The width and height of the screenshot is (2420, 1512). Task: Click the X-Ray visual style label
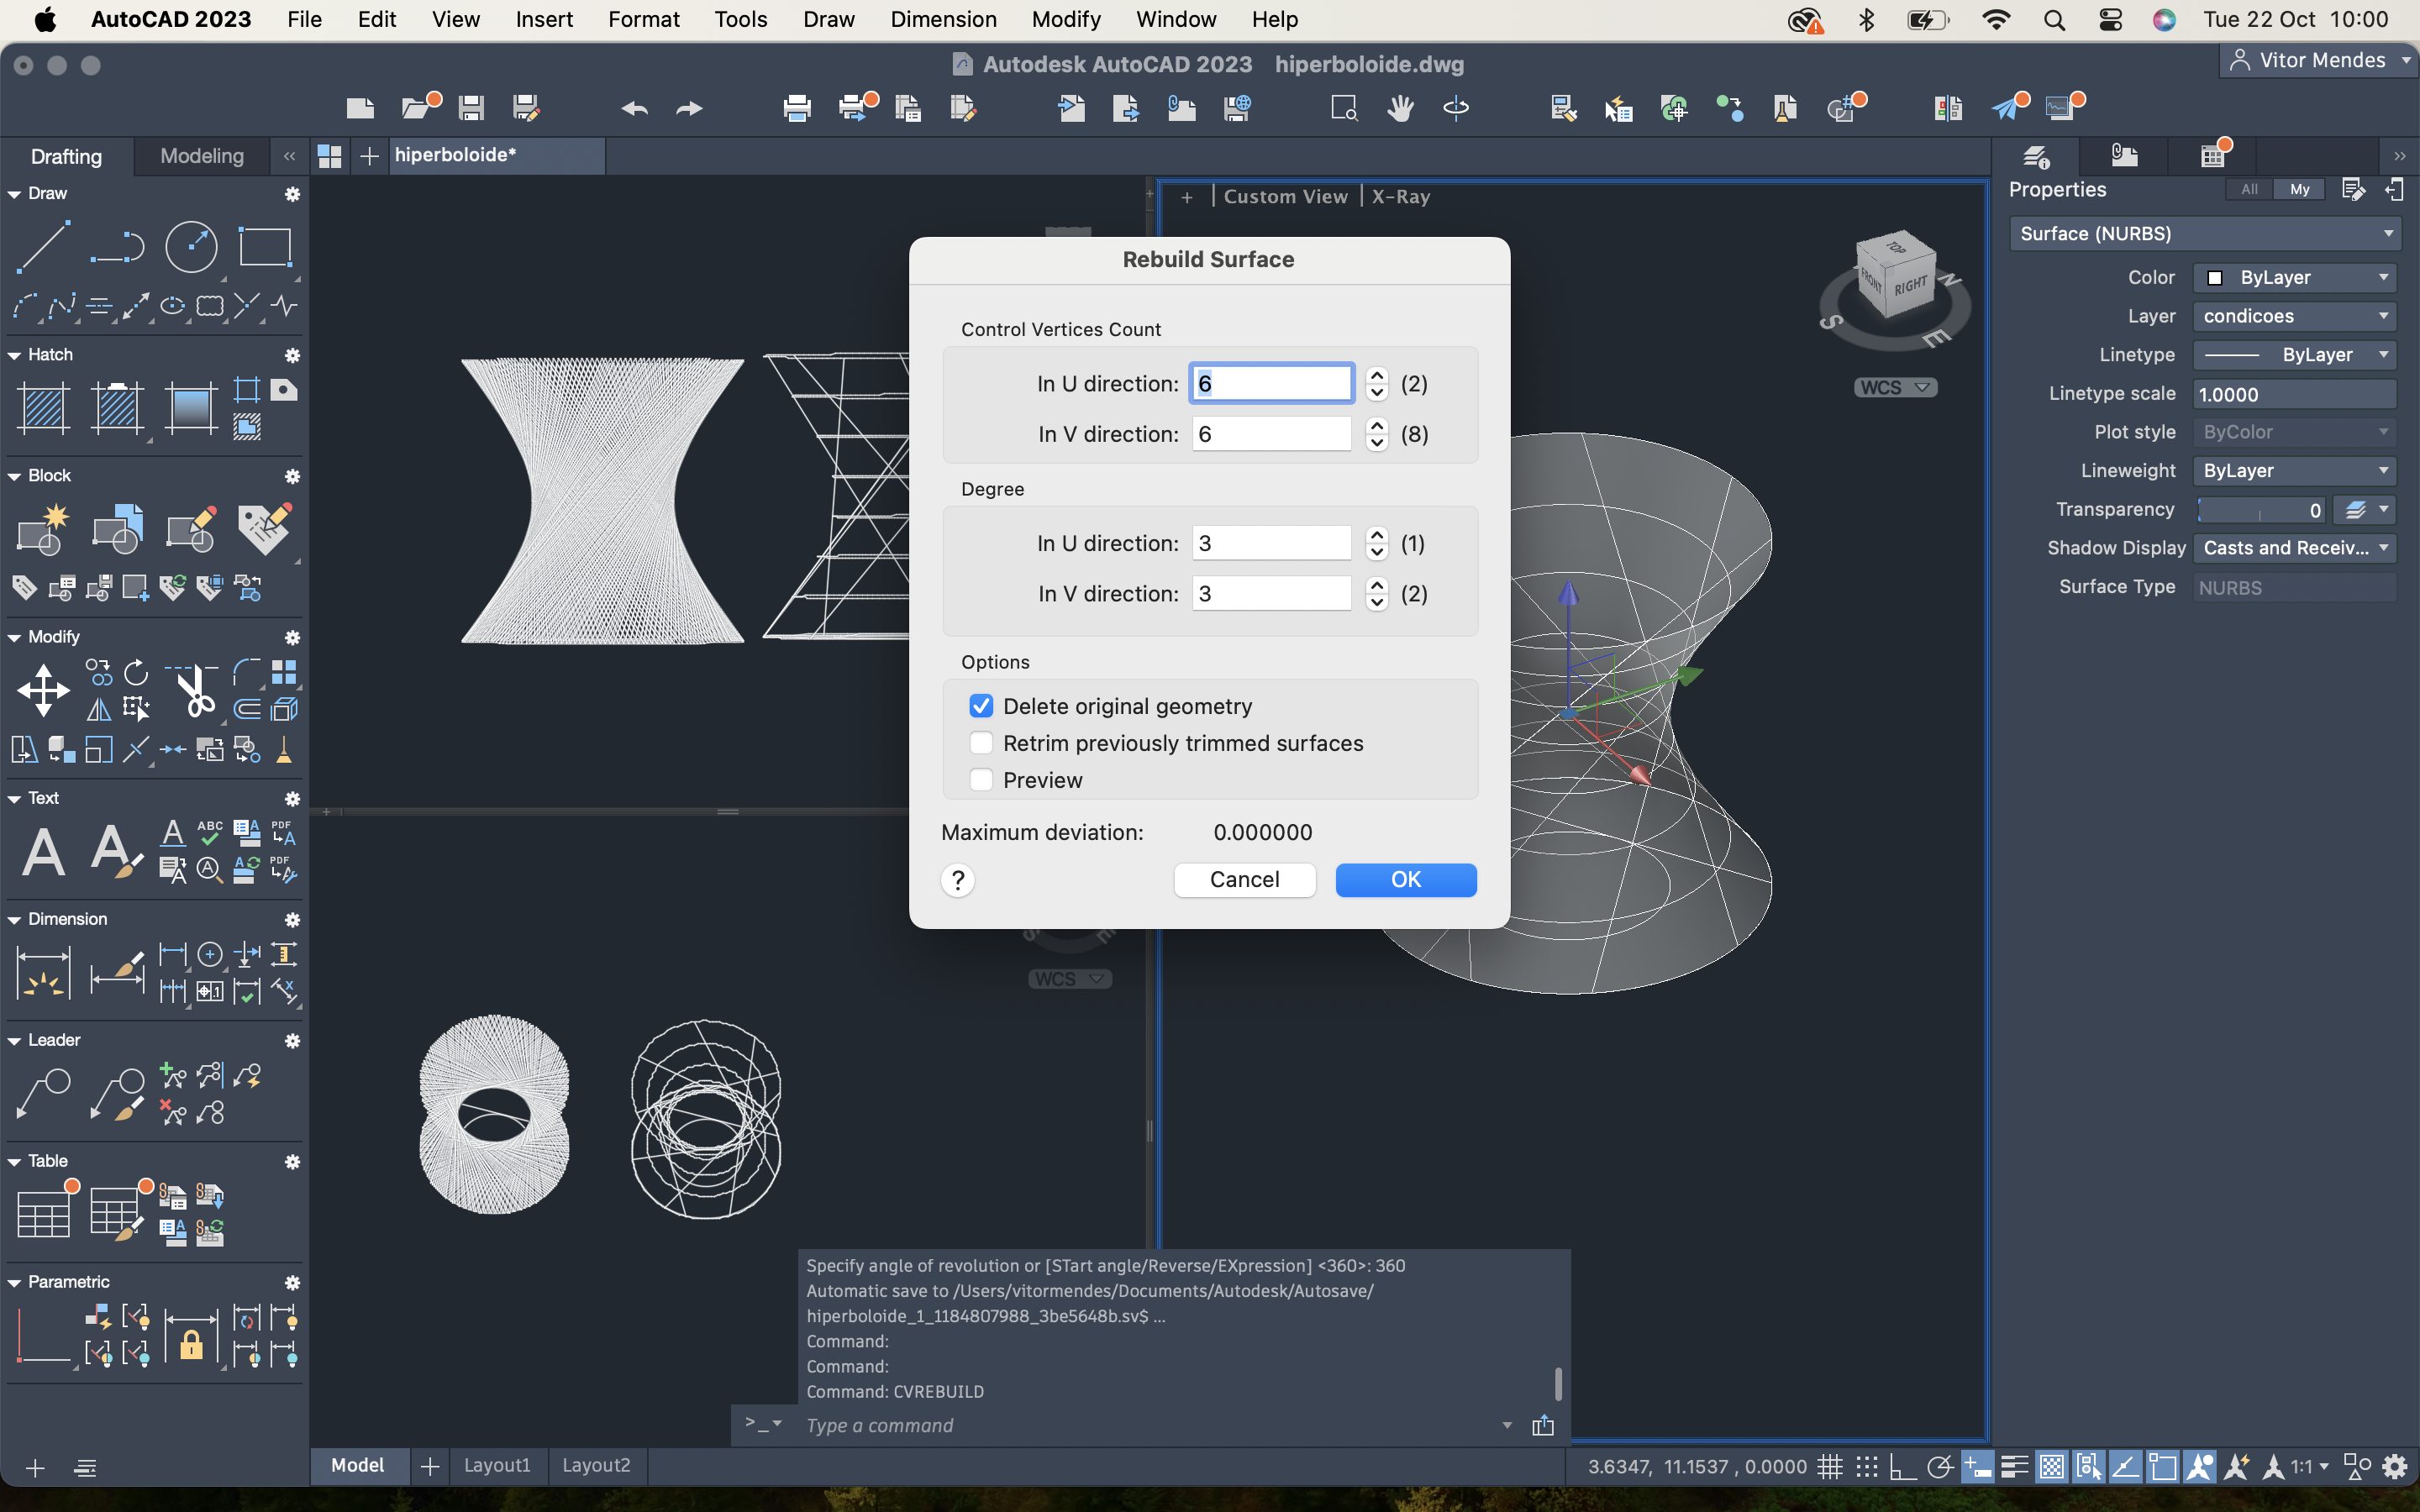point(1400,196)
